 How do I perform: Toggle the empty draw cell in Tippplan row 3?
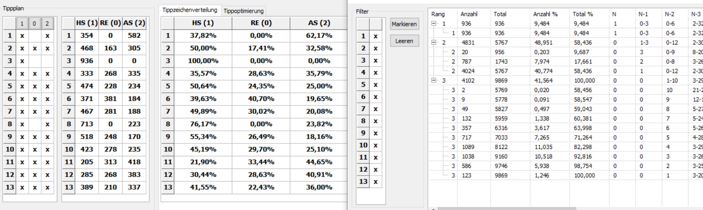pos(34,61)
